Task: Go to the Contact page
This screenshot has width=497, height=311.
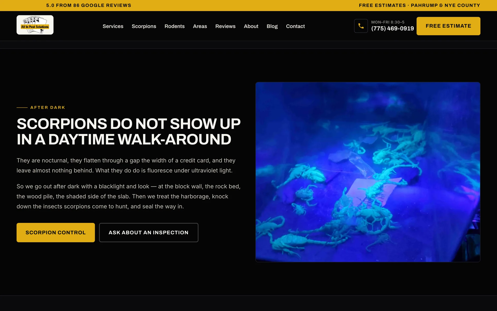Action: point(295,26)
